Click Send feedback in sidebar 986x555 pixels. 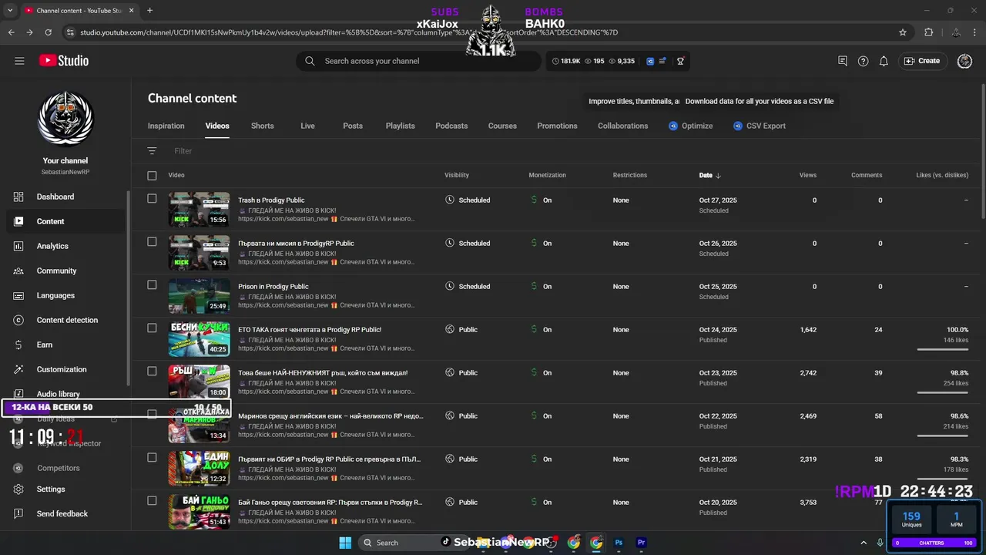(63, 513)
